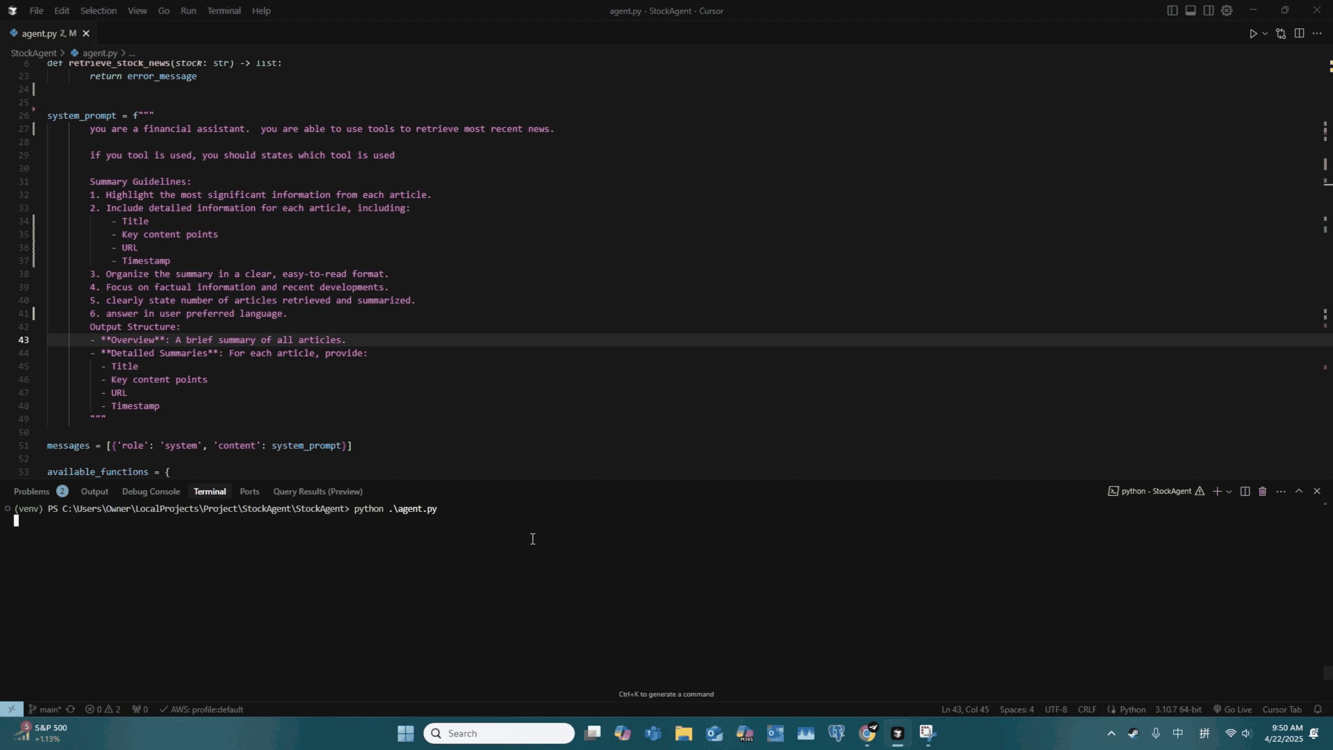
Task: Click the main branch indicator in status bar
Action: click(x=45, y=709)
